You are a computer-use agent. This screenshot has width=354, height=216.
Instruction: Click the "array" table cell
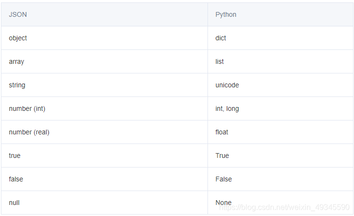point(15,61)
